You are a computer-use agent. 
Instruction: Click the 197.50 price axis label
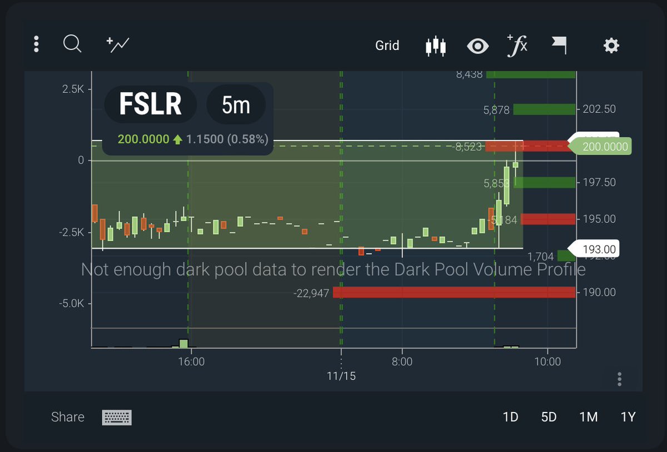point(599,182)
